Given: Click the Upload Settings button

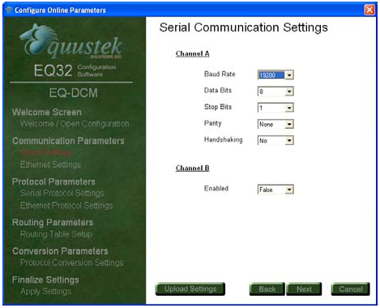Looking at the screenshot, I should 190,289.
